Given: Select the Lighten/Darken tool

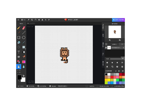Looking at the screenshot, I should (x=24, y=52).
